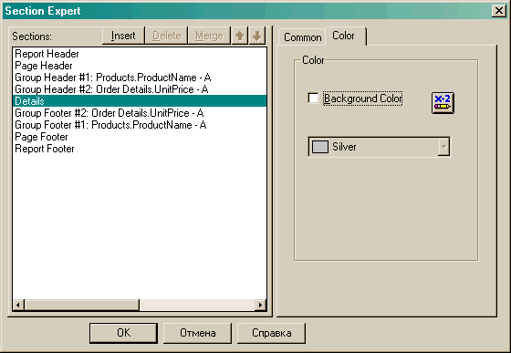Move section up with the up arrow

(239, 36)
